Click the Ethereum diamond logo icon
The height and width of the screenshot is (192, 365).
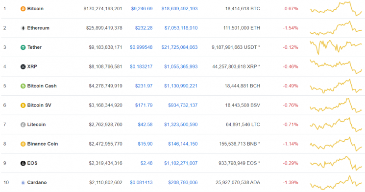click(23, 28)
